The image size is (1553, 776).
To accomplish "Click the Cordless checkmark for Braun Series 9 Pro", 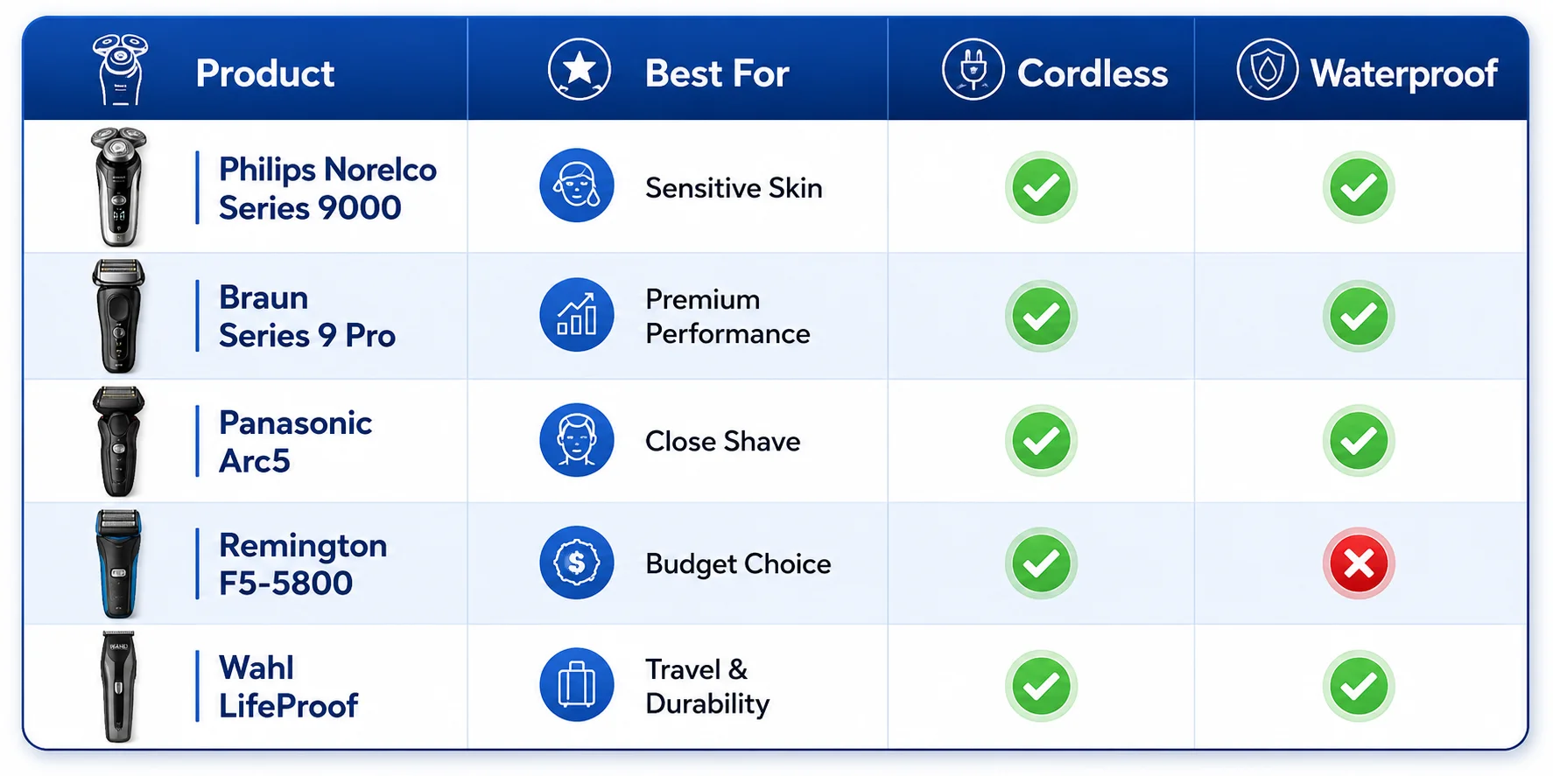I will (1041, 316).
